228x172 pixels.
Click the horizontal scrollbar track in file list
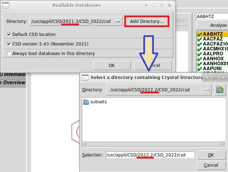(154, 145)
